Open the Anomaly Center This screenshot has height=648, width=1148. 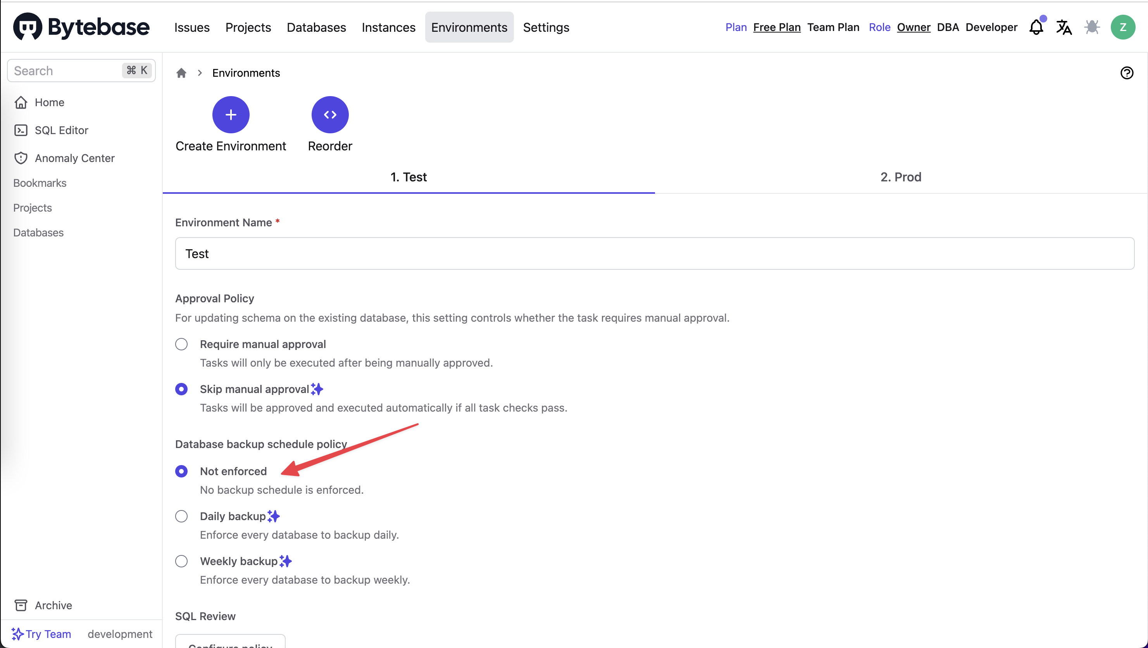coord(74,158)
